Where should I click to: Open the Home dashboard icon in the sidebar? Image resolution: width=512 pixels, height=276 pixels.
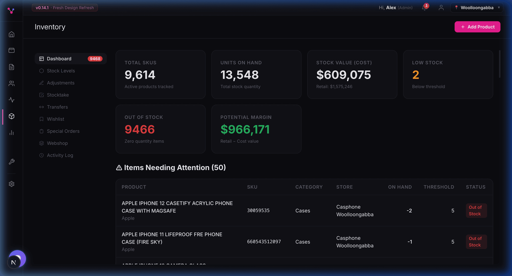point(11,34)
